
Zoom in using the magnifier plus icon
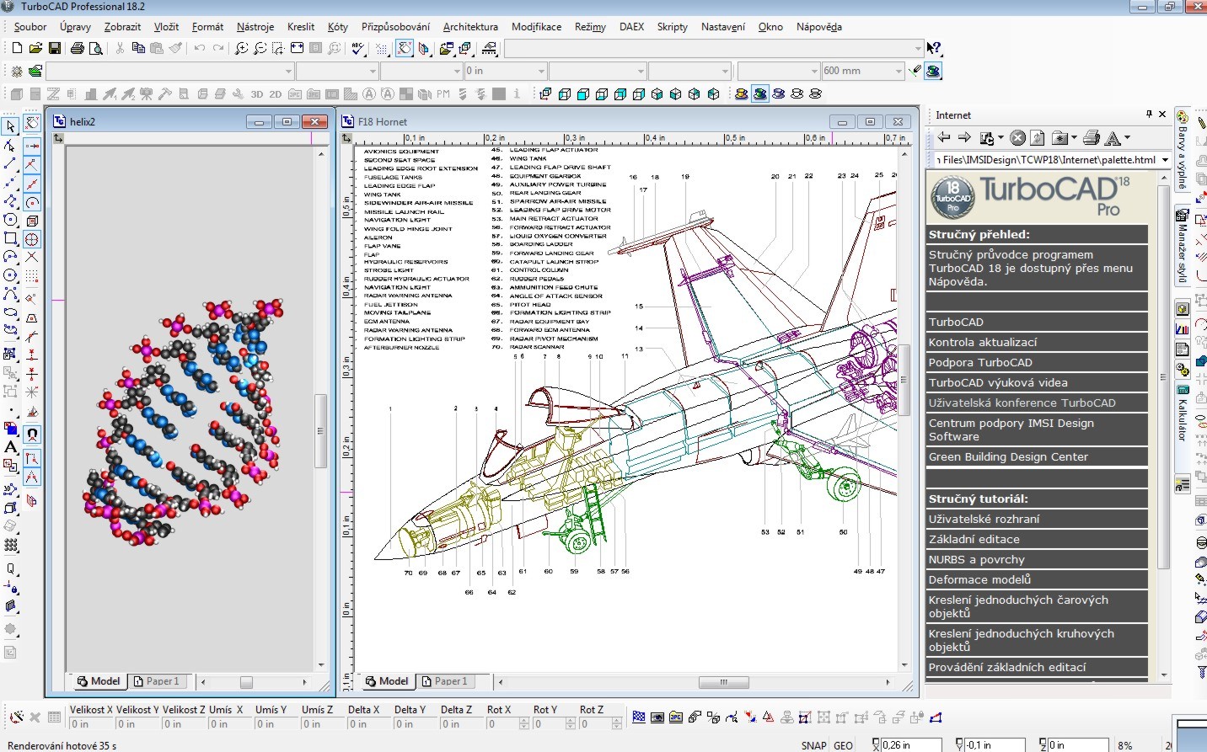pyautogui.click(x=241, y=48)
